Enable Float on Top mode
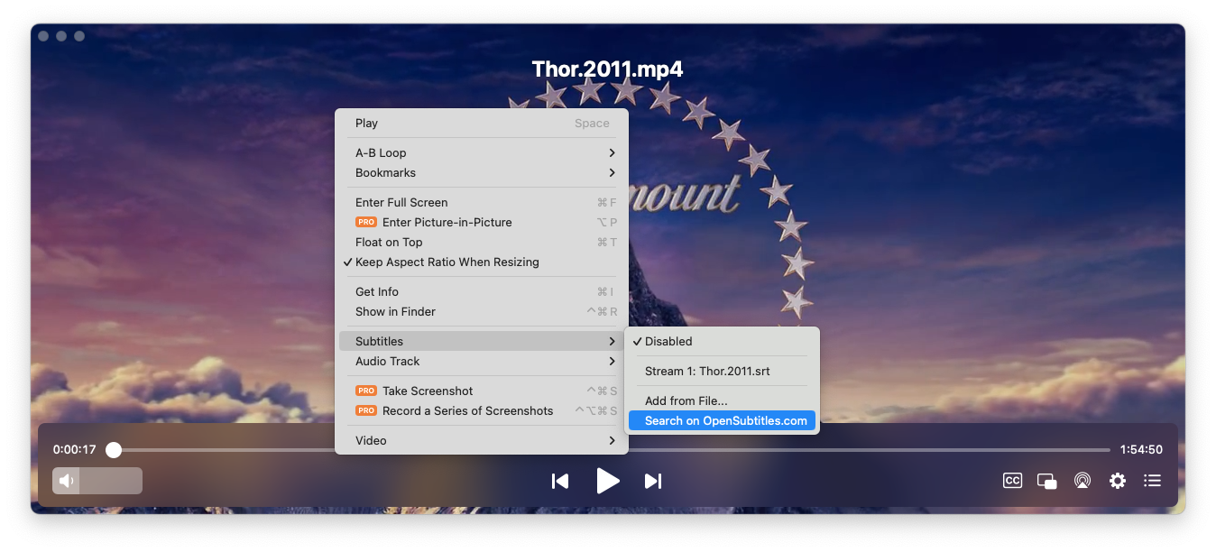This screenshot has width=1216, height=552. pos(388,242)
